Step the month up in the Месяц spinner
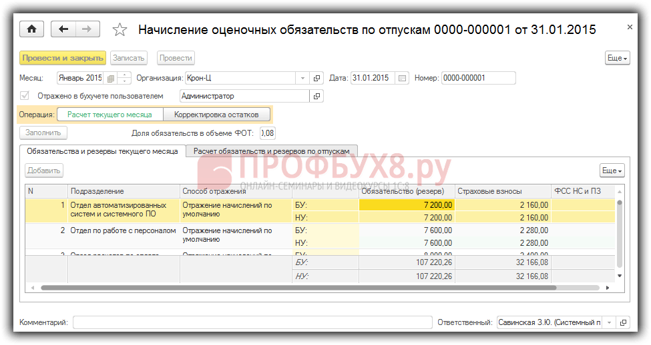Viewport: 651px width, 345px height. [125, 75]
